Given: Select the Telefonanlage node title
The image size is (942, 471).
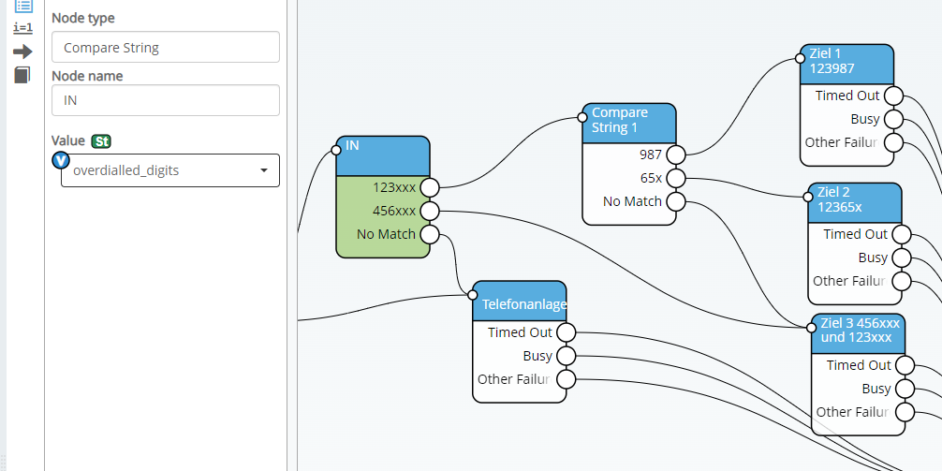Looking at the screenshot, I should [523, 303].
